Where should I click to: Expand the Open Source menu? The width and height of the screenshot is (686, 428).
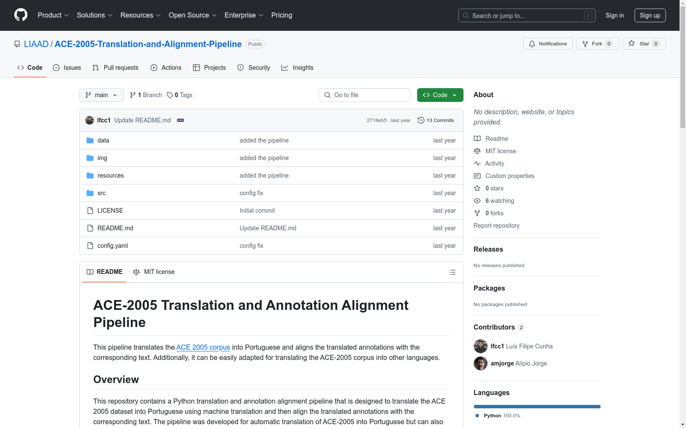pos(193,15)
